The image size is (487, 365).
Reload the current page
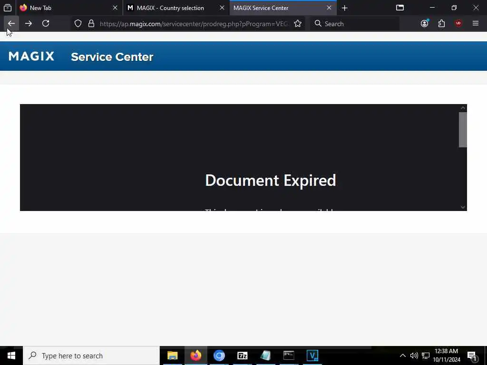[x=46, y=24]
